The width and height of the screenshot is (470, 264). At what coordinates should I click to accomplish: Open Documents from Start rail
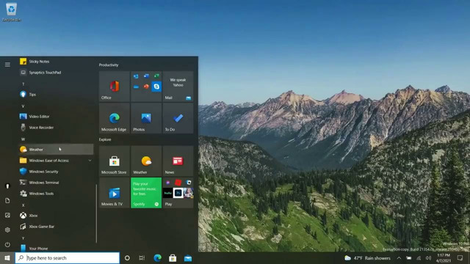(7, 200)
